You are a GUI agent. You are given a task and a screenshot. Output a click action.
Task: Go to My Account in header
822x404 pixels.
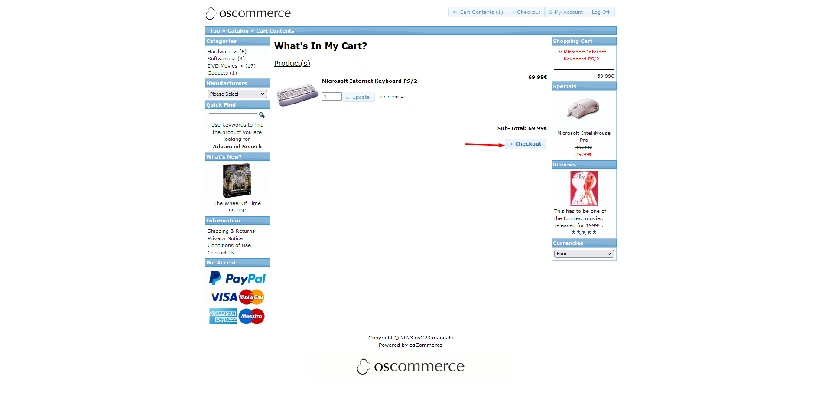pos(565,12)
